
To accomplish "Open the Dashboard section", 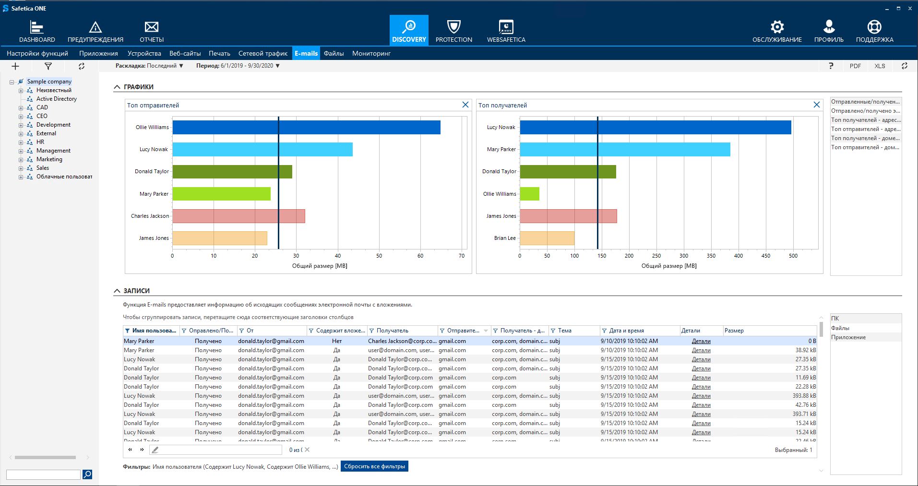I will tap(37, 32).
